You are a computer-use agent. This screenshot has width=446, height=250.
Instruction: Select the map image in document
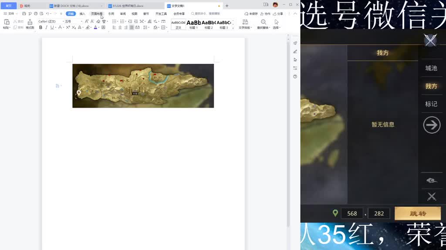pos(143,86)
